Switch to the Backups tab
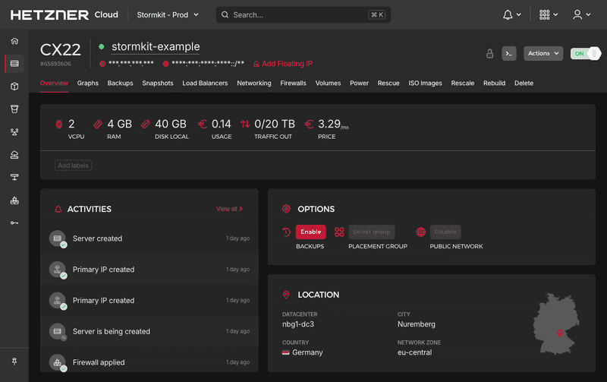The height and width of the screenshot is (382, 607). point(120,84)
